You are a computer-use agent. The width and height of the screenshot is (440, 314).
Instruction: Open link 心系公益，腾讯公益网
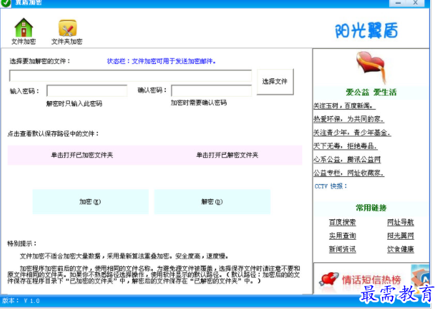click(x=347, y=160)
